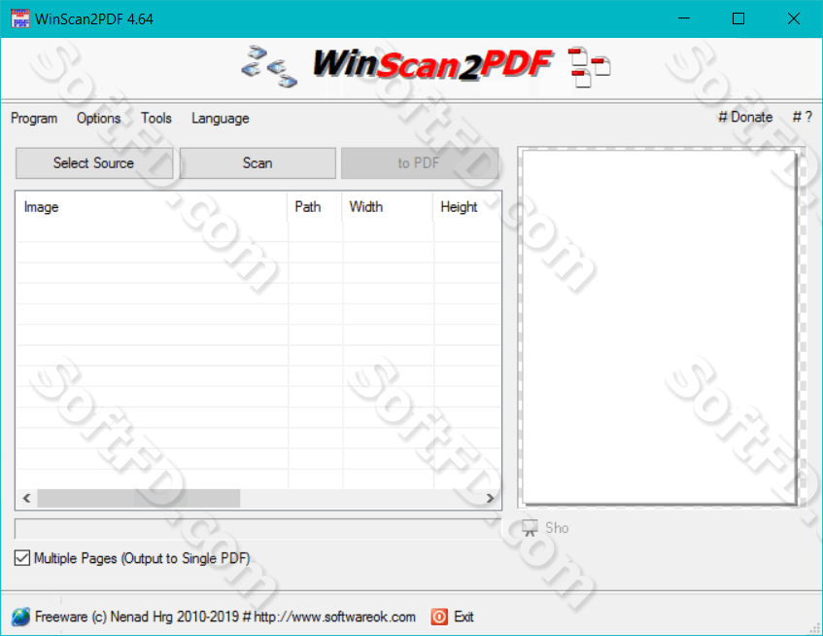Sort list by Path column header
The width and height of the screenshot is (823, 636).
point(315,207)
